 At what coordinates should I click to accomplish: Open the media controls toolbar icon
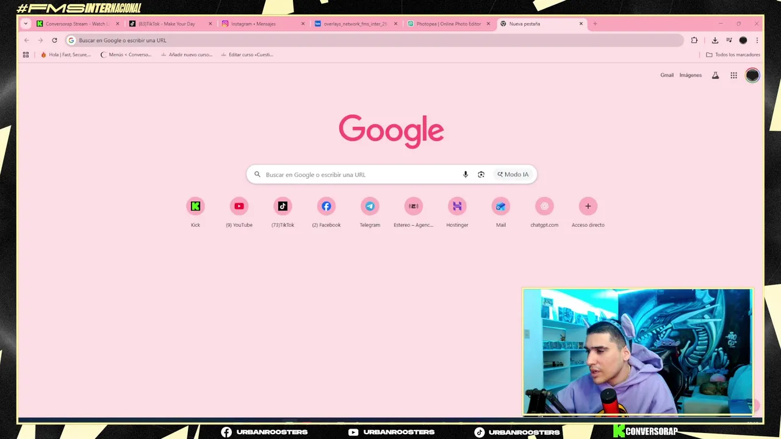click(x=729, y=40)
